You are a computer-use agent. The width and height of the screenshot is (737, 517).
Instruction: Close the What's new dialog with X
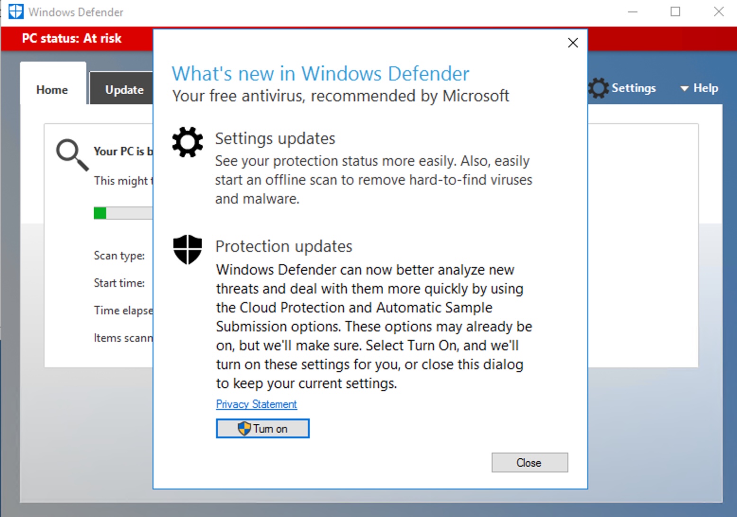573,43
